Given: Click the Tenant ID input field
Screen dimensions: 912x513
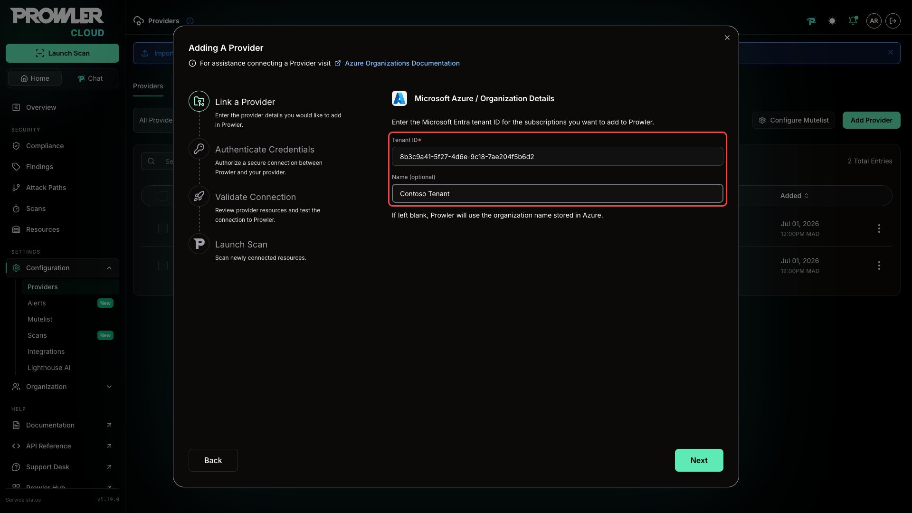Looking at the screenshot, I should coord(557,156).
